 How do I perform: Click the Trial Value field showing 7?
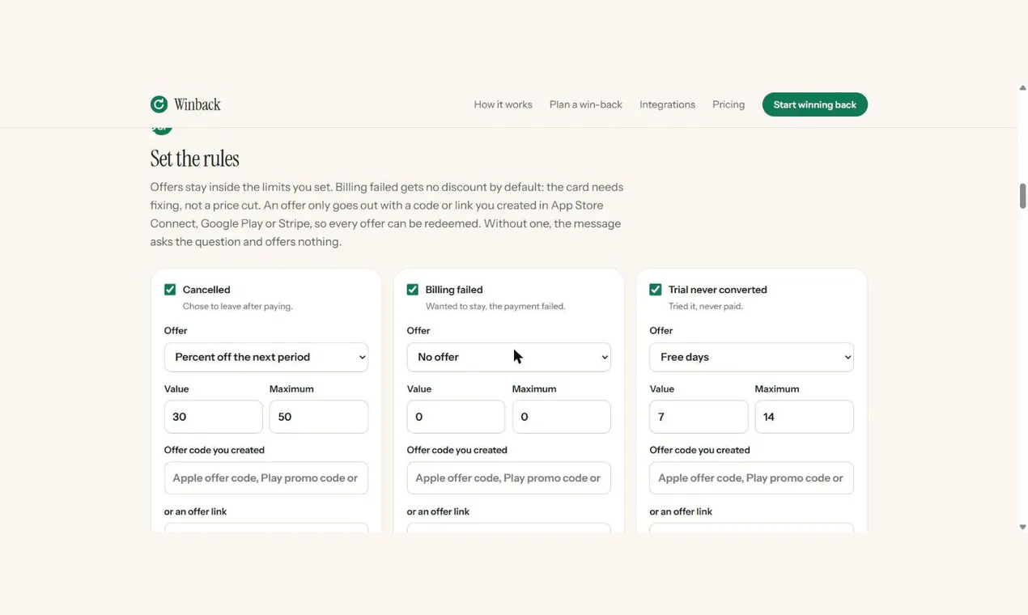point(699,417)
